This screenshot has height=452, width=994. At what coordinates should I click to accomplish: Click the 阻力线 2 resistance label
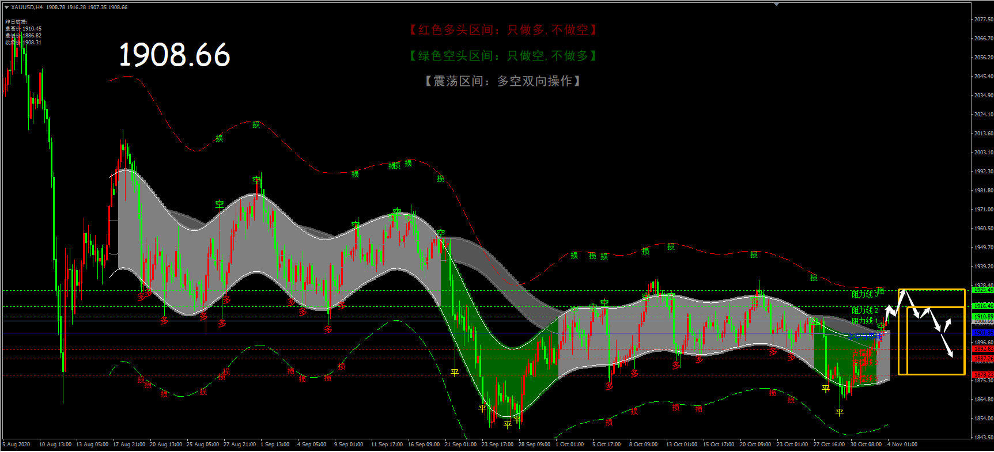pos(865,310)
